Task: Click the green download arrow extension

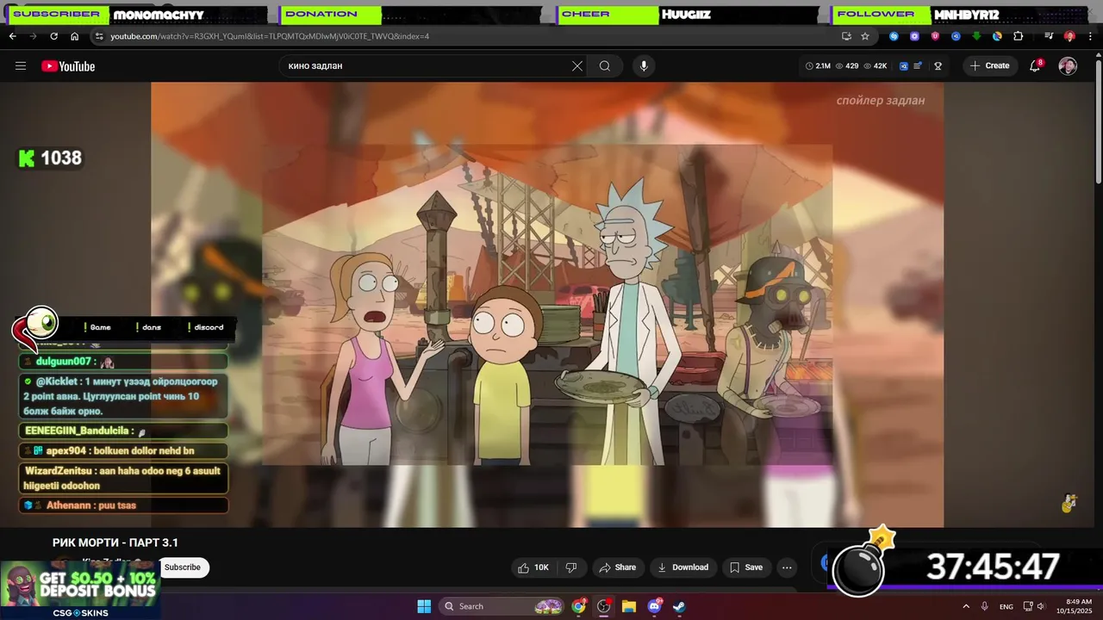Action: pyautogui.click(x=976, y=36)
